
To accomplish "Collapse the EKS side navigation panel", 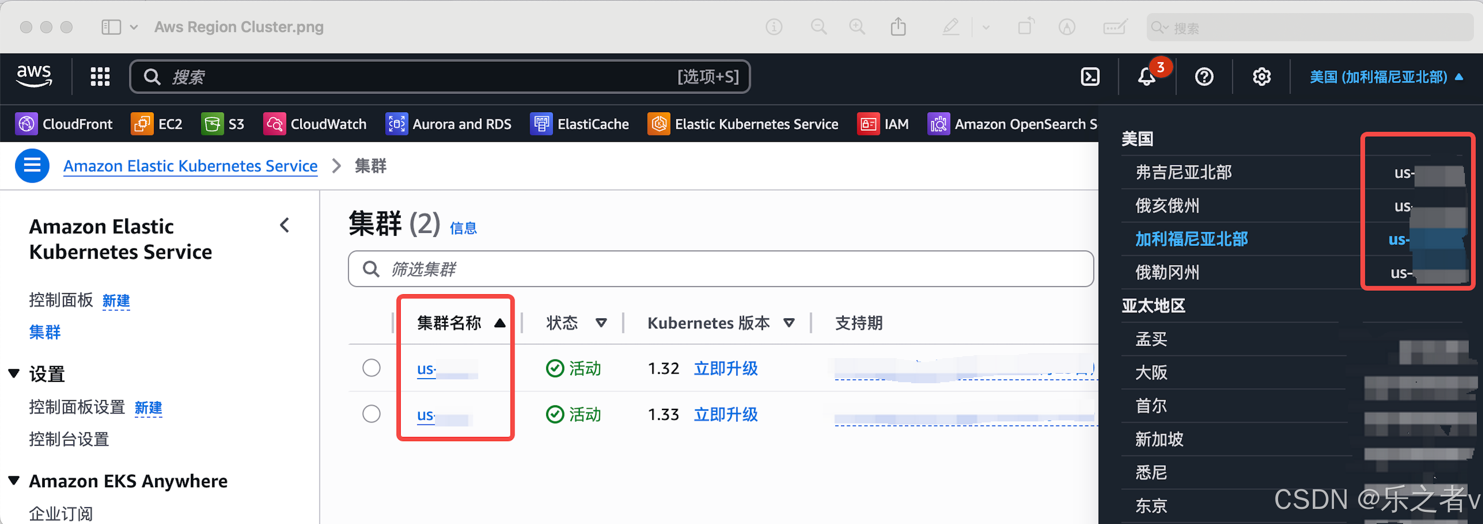I will 284,225.
